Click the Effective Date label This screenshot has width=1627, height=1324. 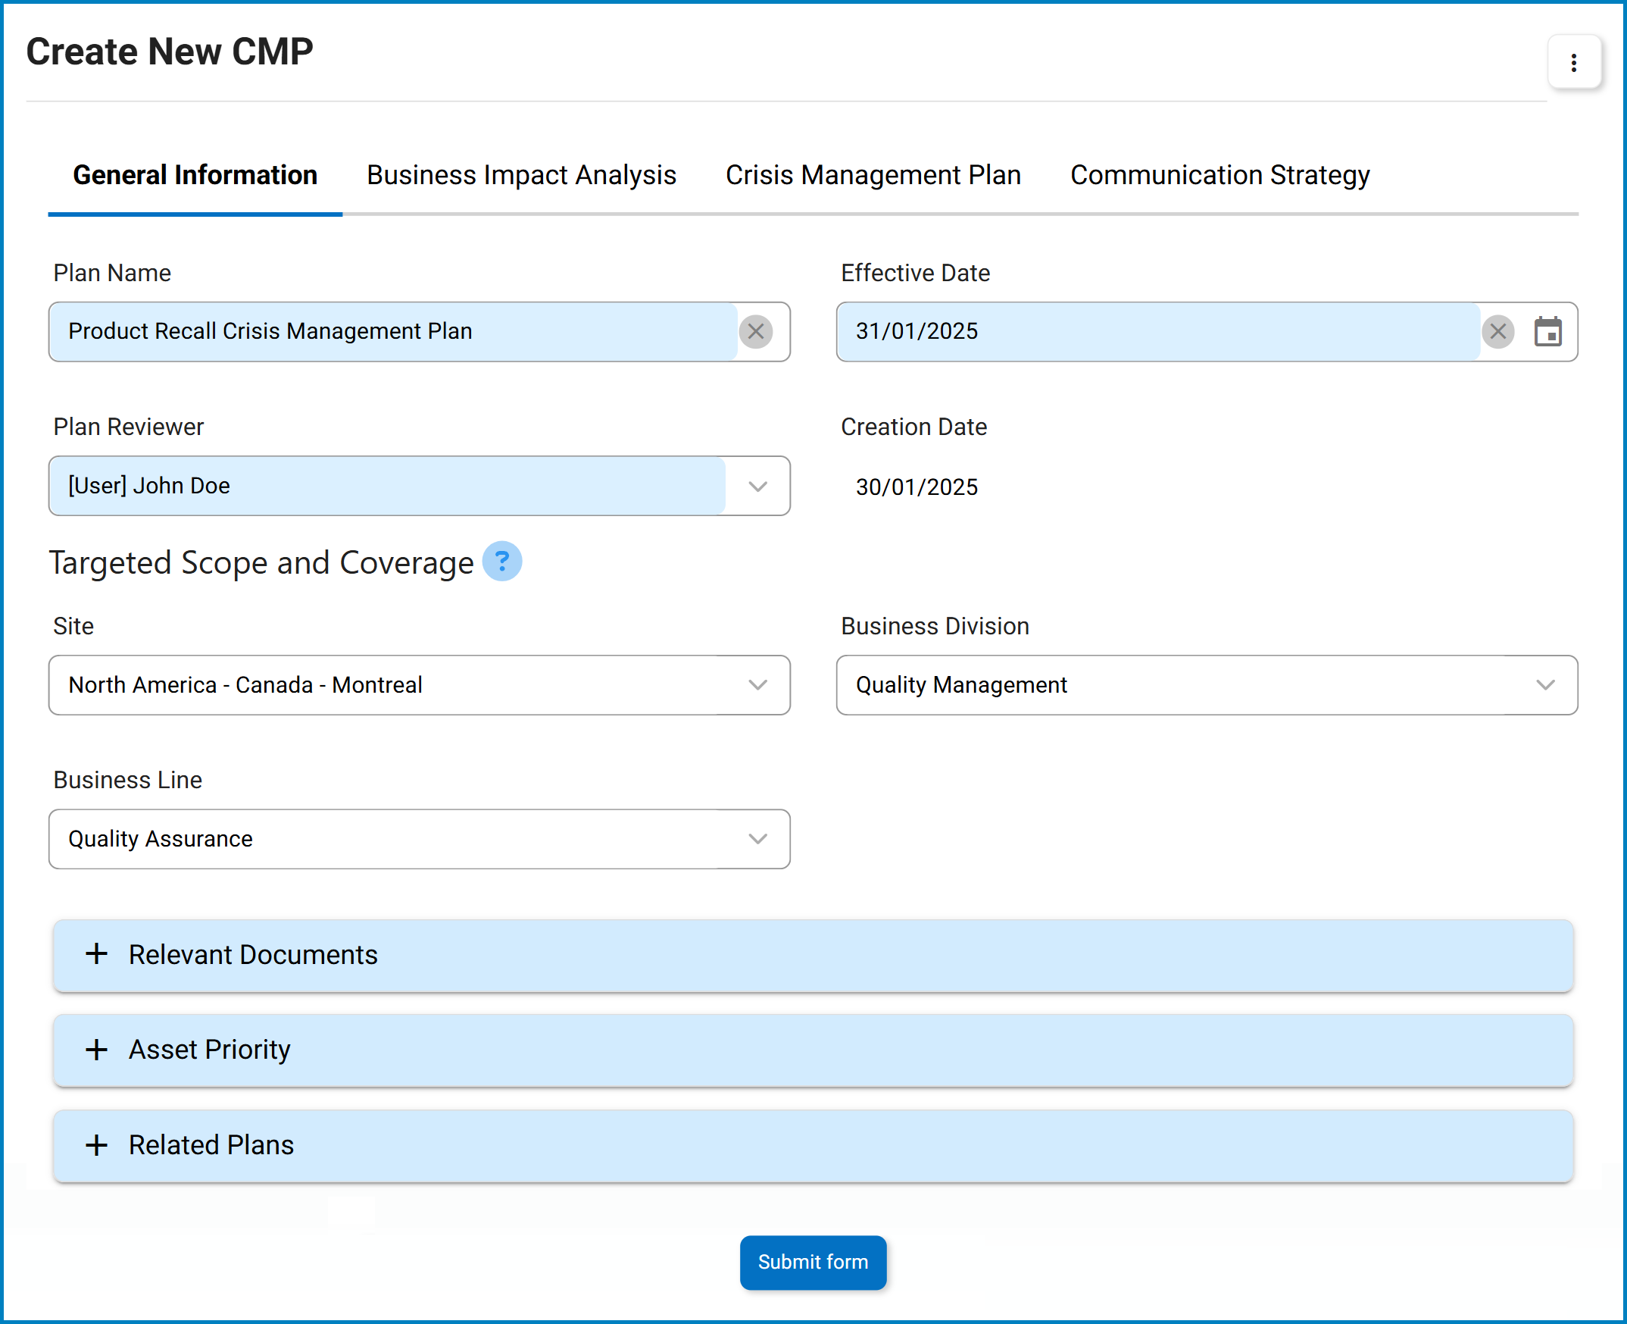915,273
